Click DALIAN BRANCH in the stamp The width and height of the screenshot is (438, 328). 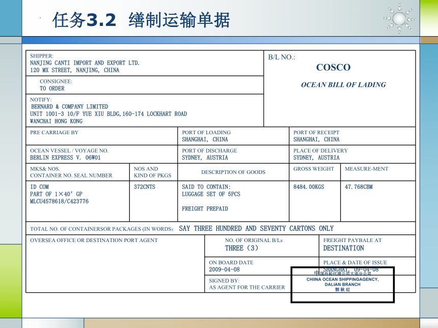coord(342,284)
